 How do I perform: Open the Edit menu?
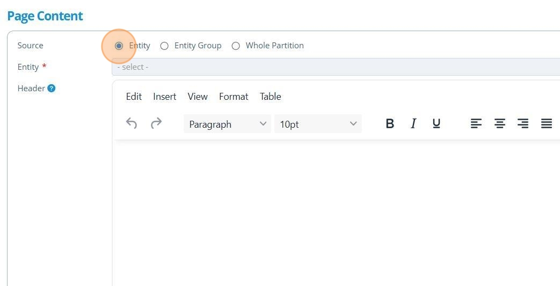134,97
